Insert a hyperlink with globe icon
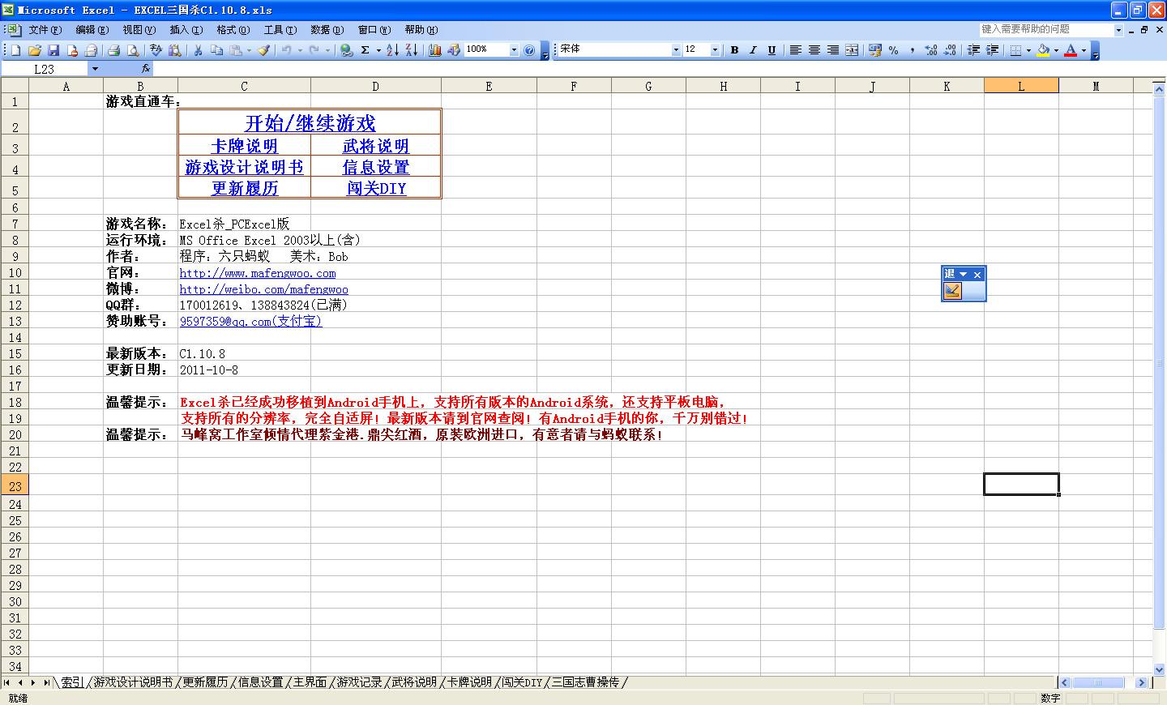This screenshot has height=705, width=1167. [346, 50]
